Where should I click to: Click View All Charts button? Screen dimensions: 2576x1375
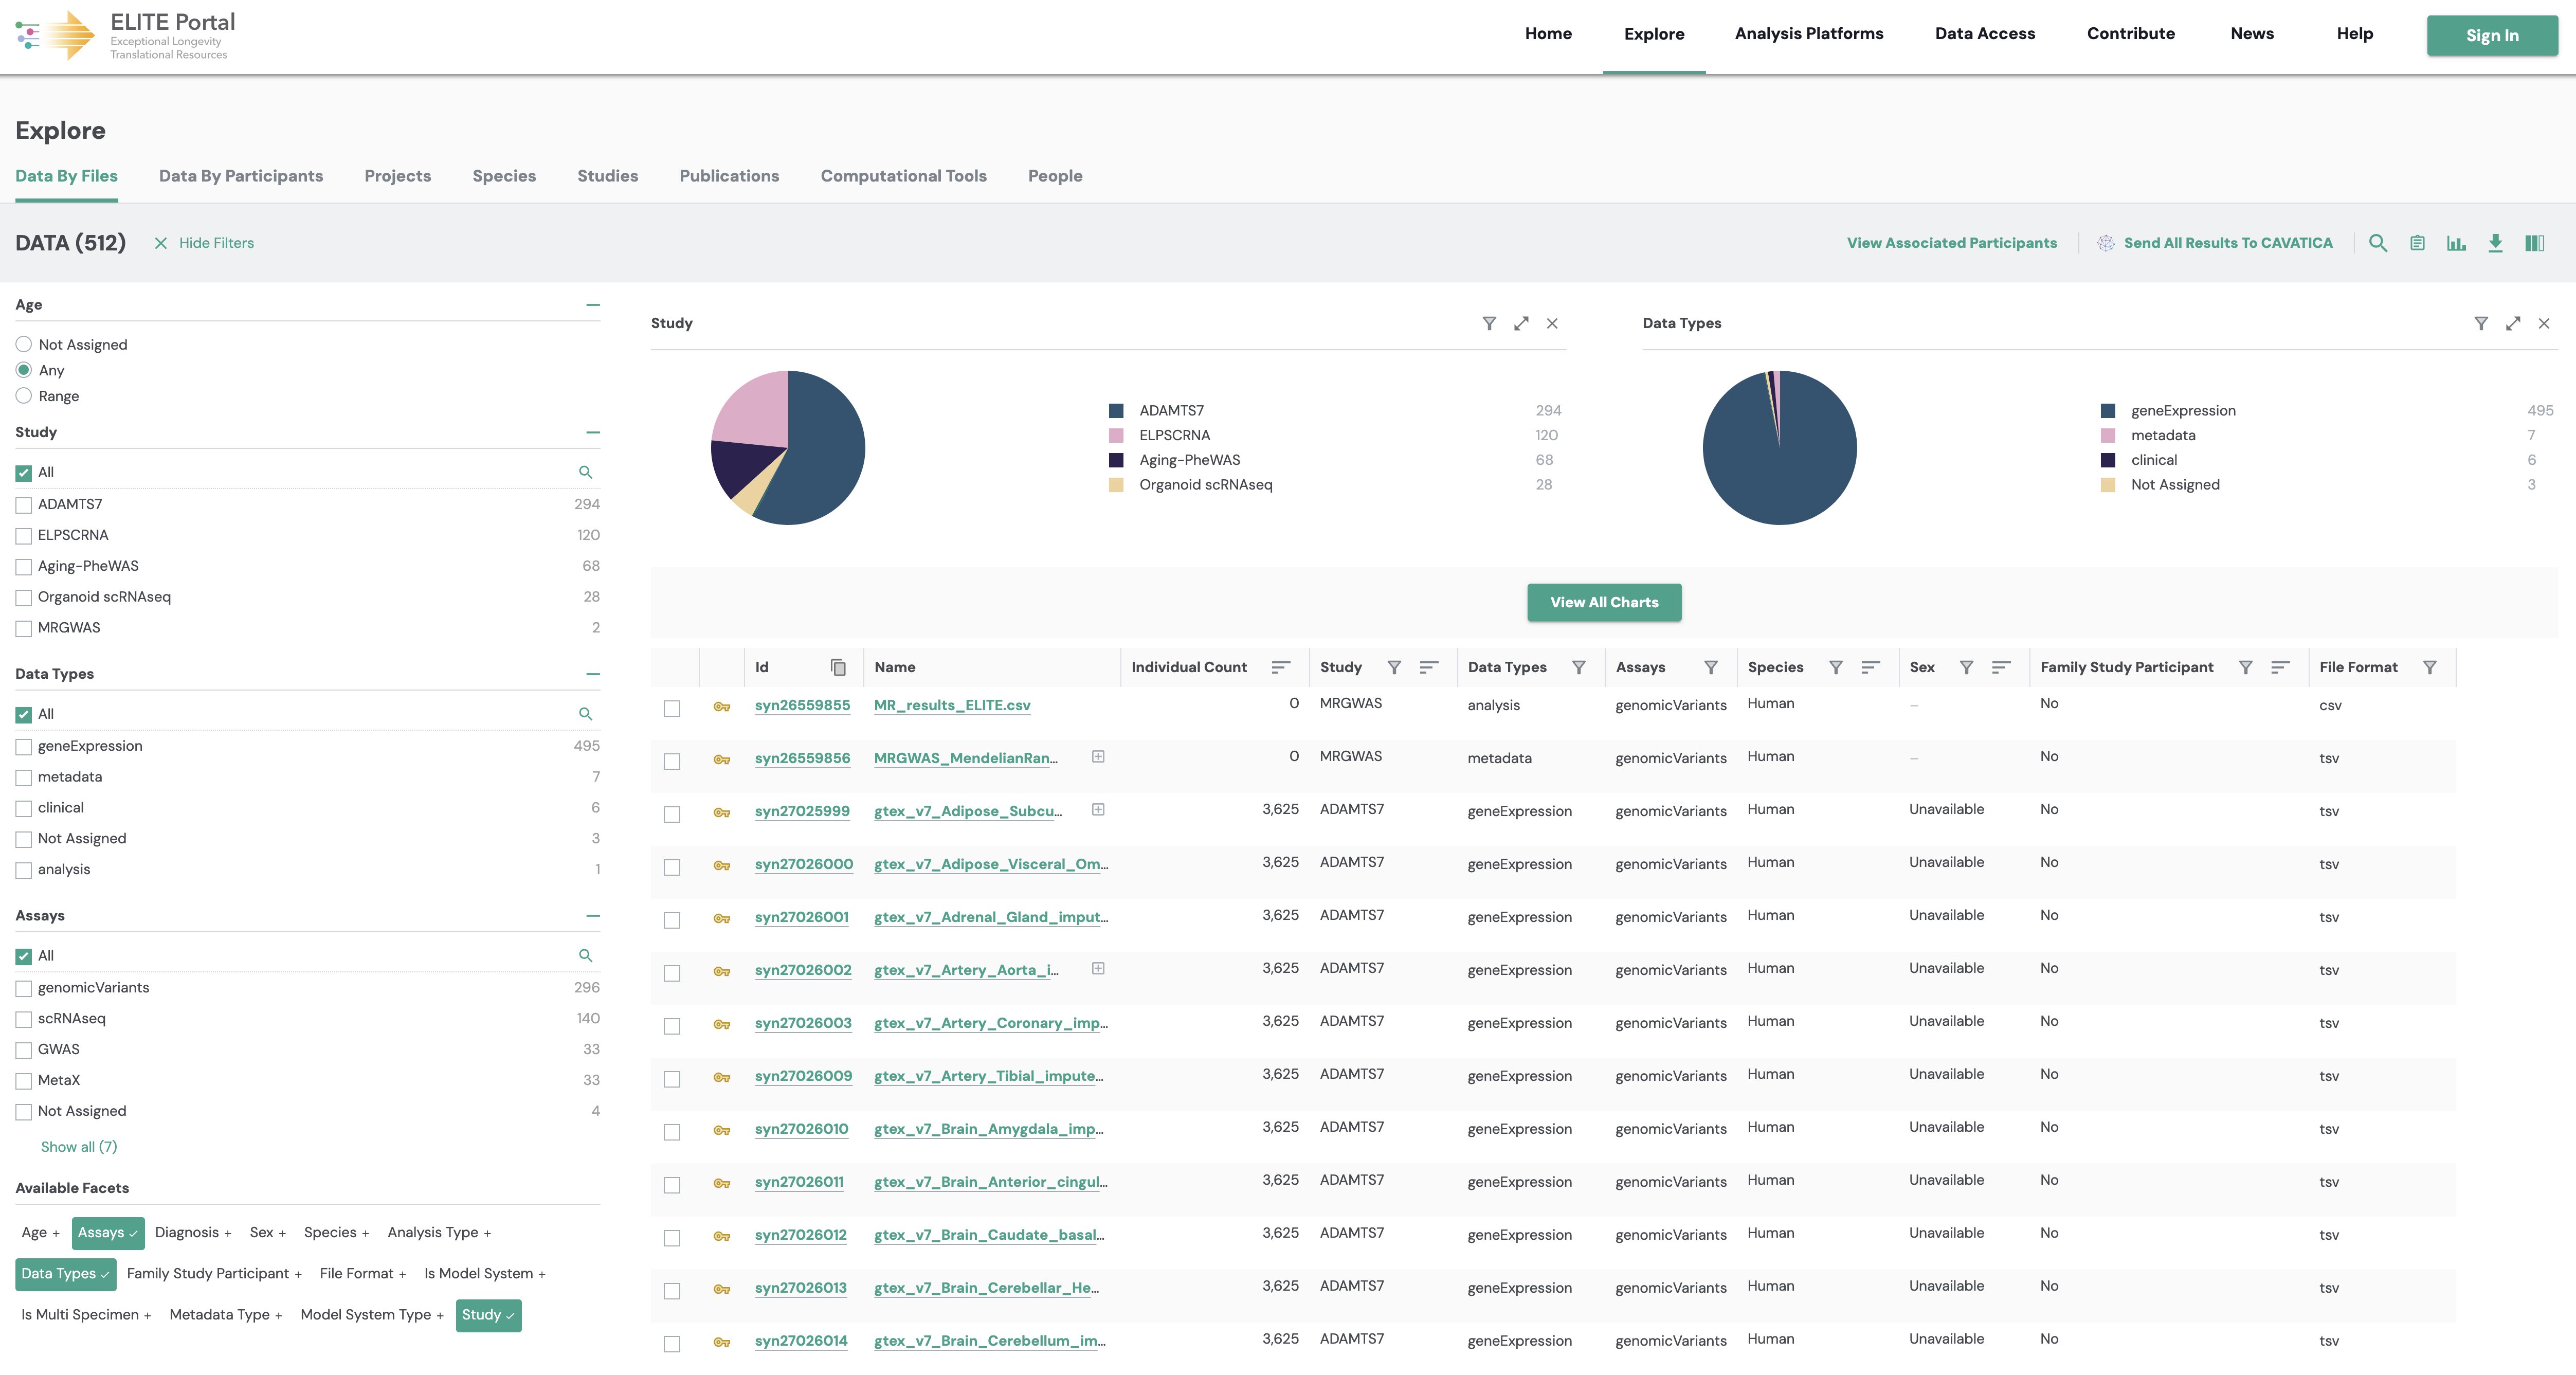point(1604,602)
